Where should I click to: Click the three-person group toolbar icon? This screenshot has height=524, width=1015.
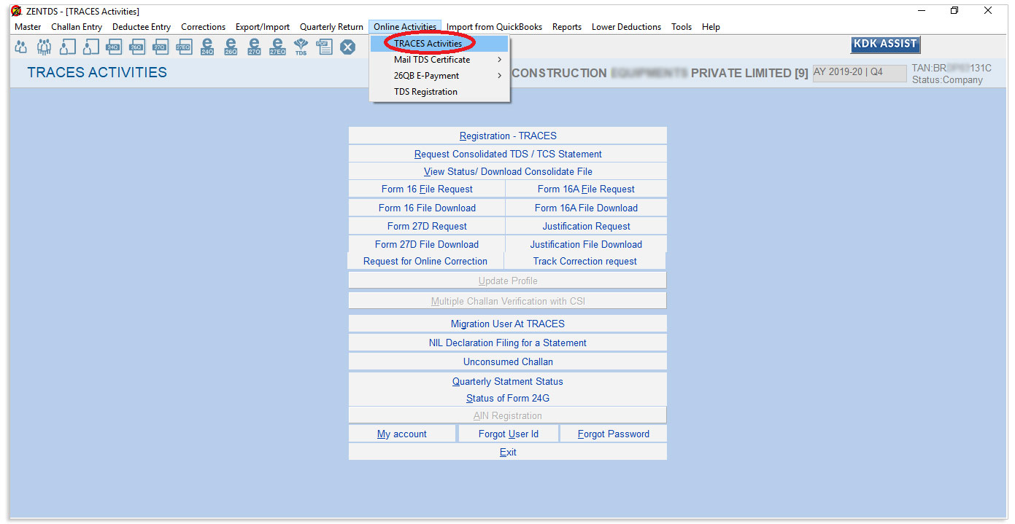click(45, 47)
